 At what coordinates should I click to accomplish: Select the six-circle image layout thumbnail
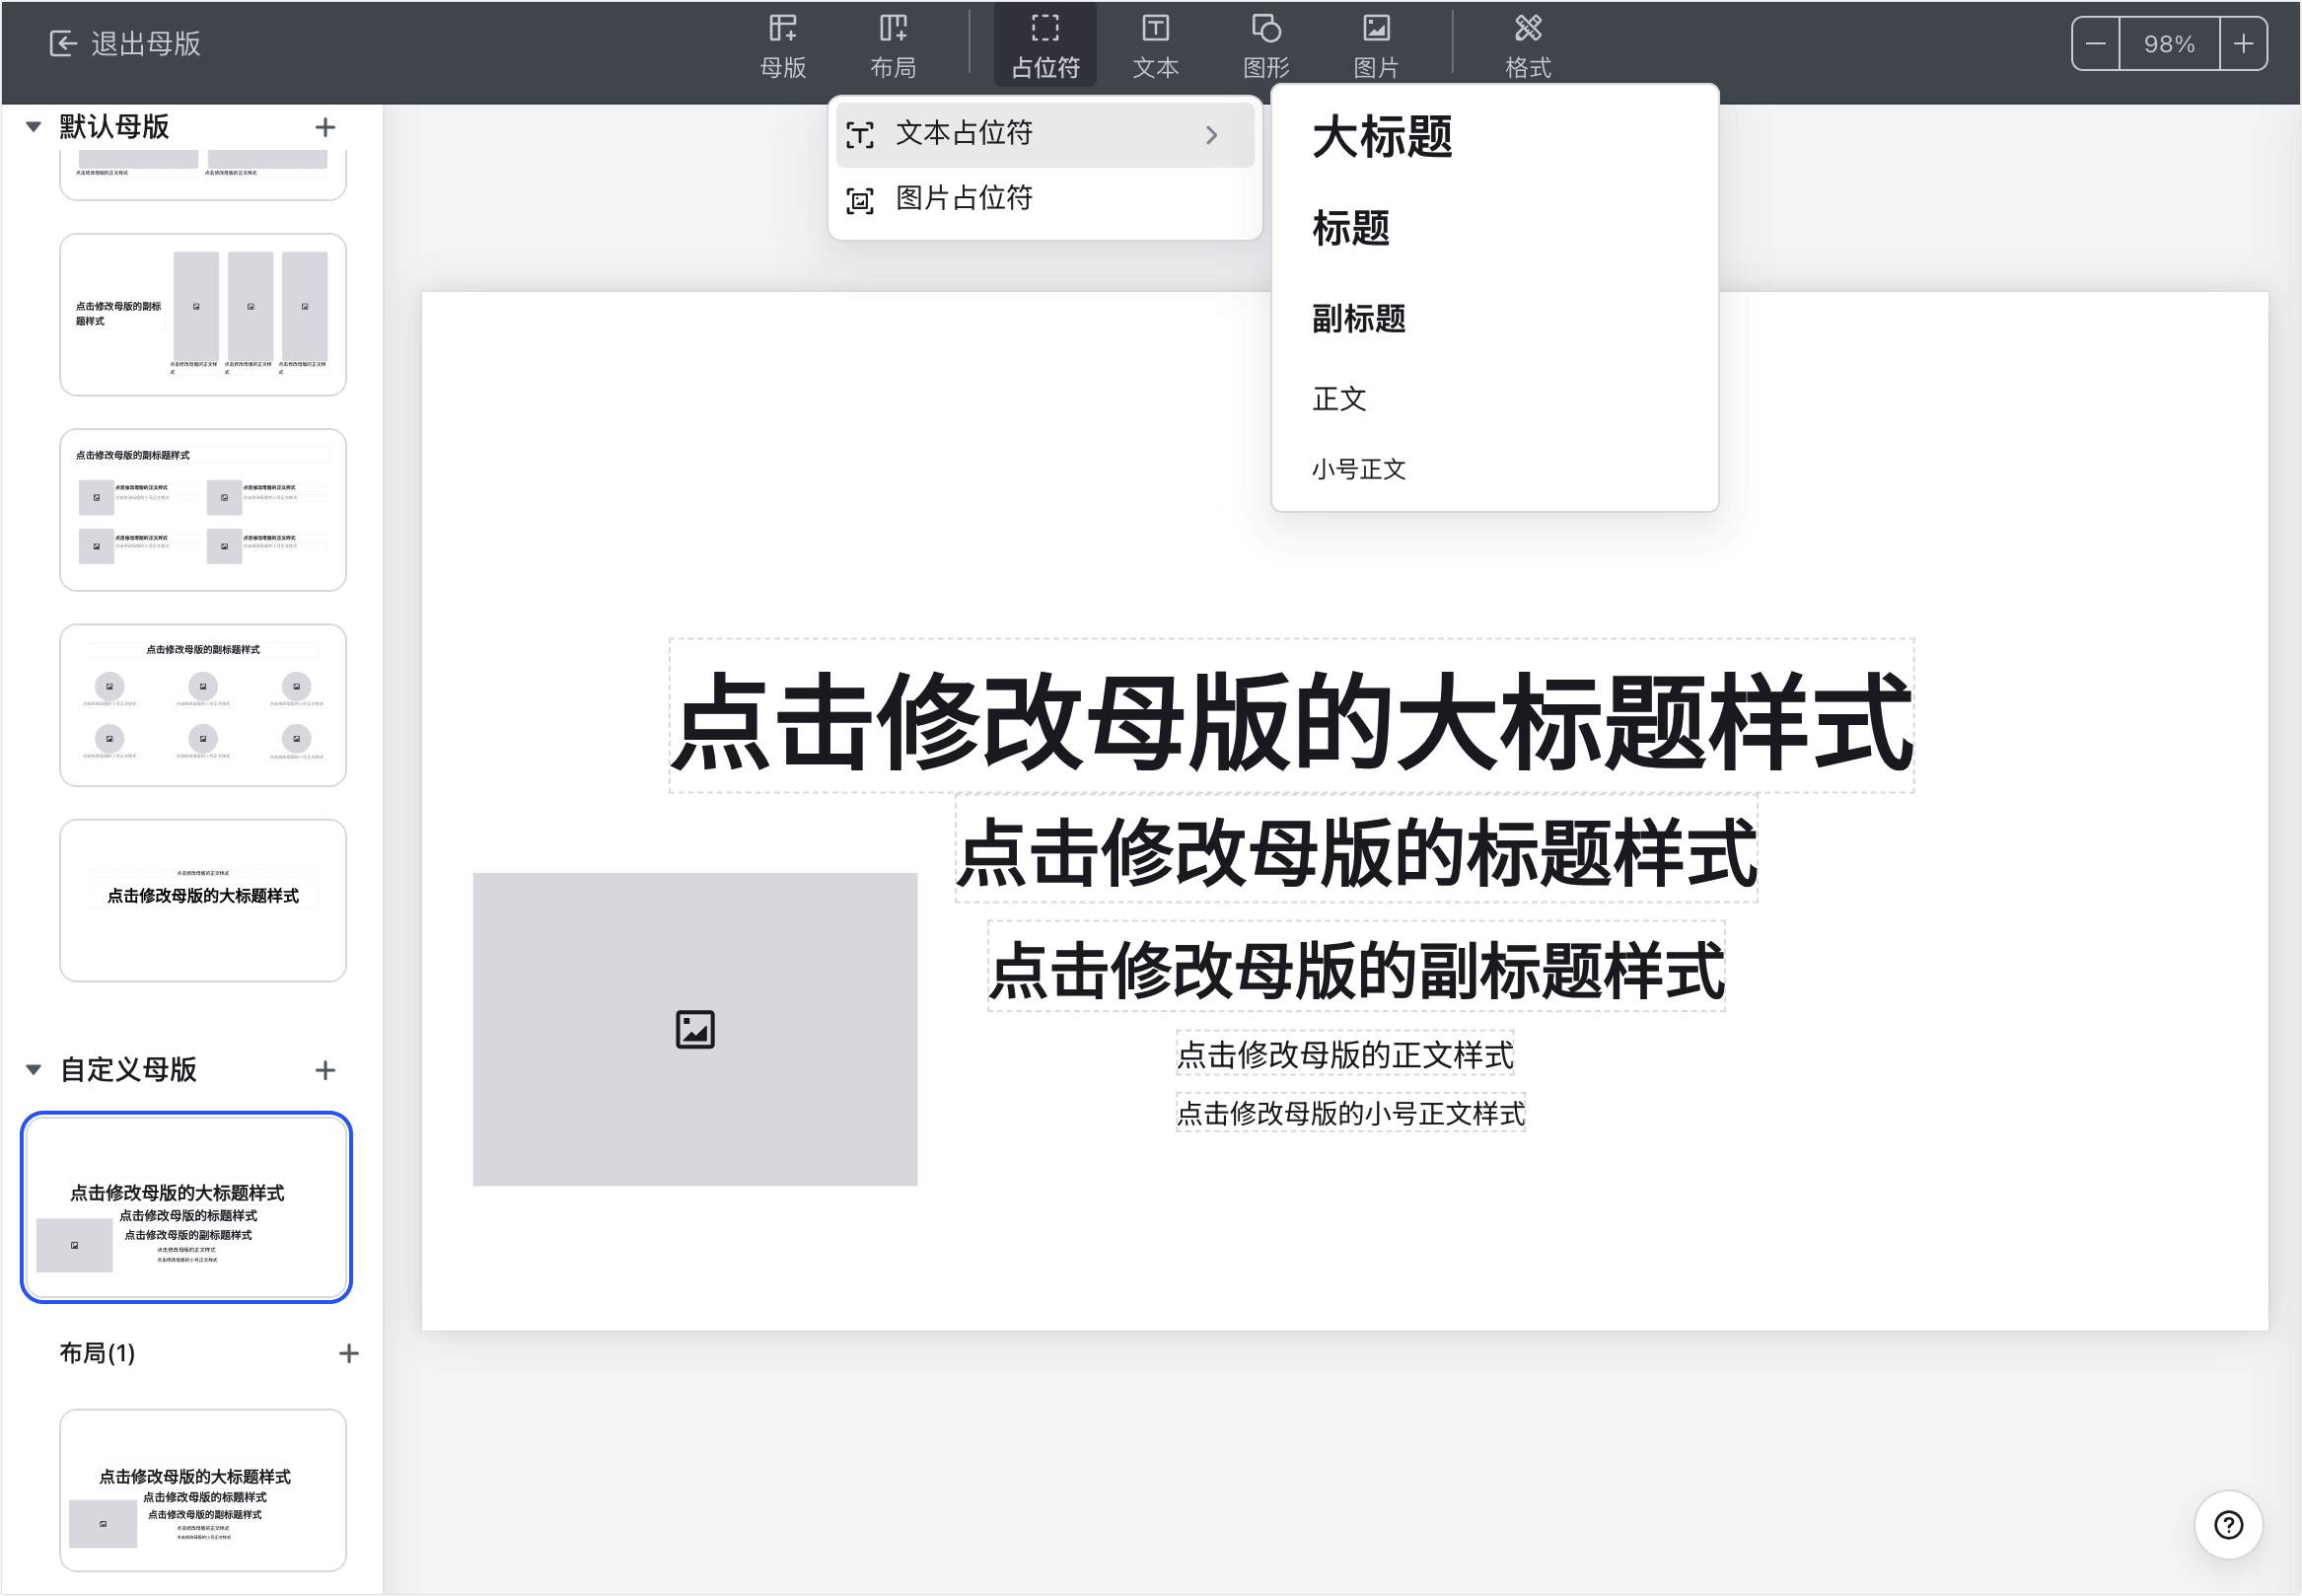(203, 705)
